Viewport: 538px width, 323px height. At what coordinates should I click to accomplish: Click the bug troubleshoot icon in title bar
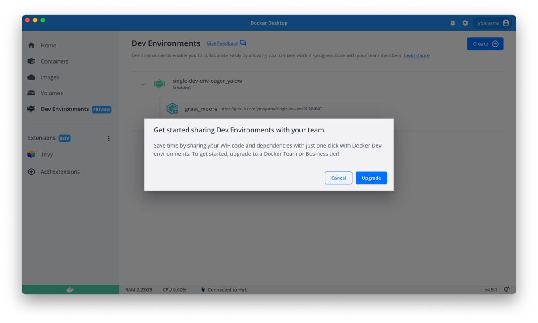pyautogui.click(x=453, y=23)
